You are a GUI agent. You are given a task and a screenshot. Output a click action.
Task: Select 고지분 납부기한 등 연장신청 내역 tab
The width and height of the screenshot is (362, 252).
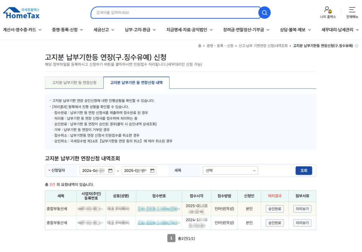pos(136,83)
